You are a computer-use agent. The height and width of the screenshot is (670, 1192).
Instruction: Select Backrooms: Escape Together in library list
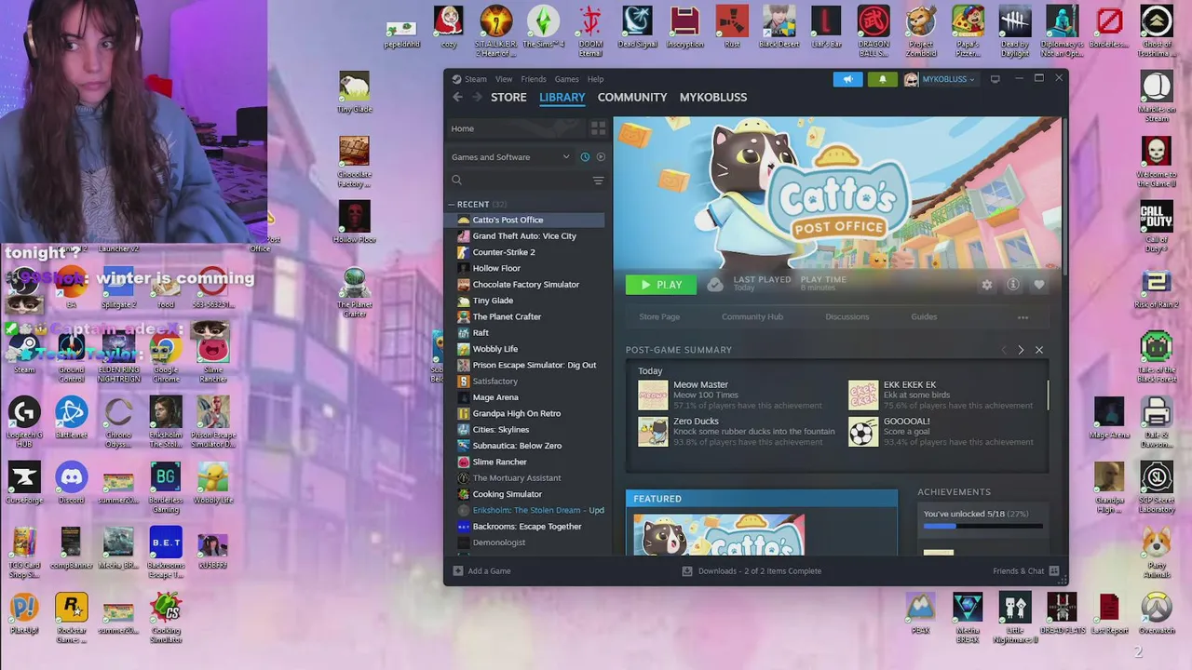point(525,527)
